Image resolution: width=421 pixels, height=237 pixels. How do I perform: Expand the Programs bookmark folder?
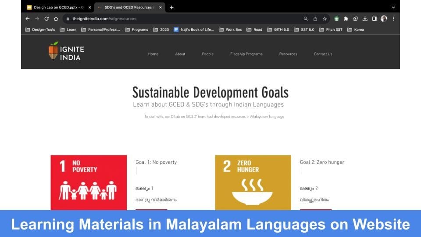point(136,30)
